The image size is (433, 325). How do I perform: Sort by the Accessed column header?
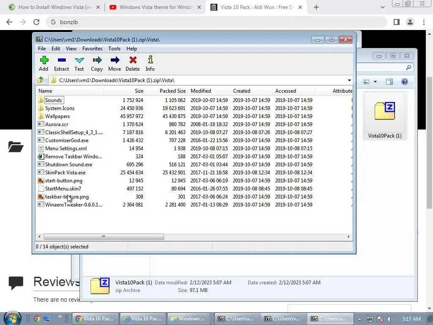tap(293, 91)
